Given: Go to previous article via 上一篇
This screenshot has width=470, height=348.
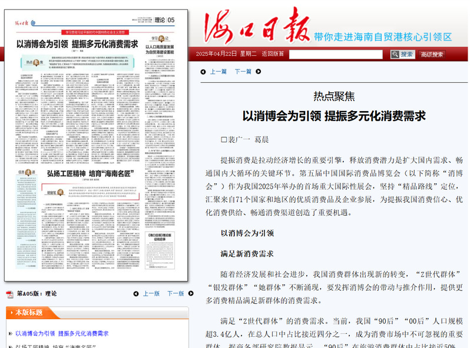Looking at the screenshot, I should tap(218, 72).
